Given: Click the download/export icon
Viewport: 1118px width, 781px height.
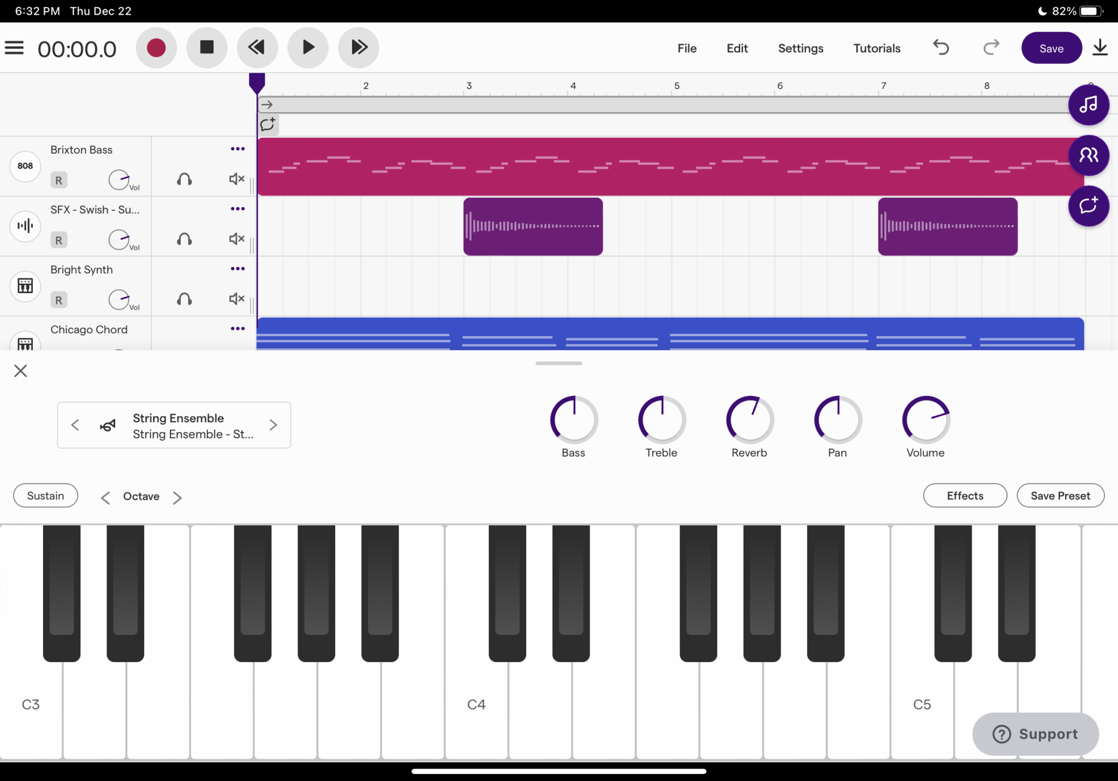Looking at the screenshot, I should pos(1101,47).
